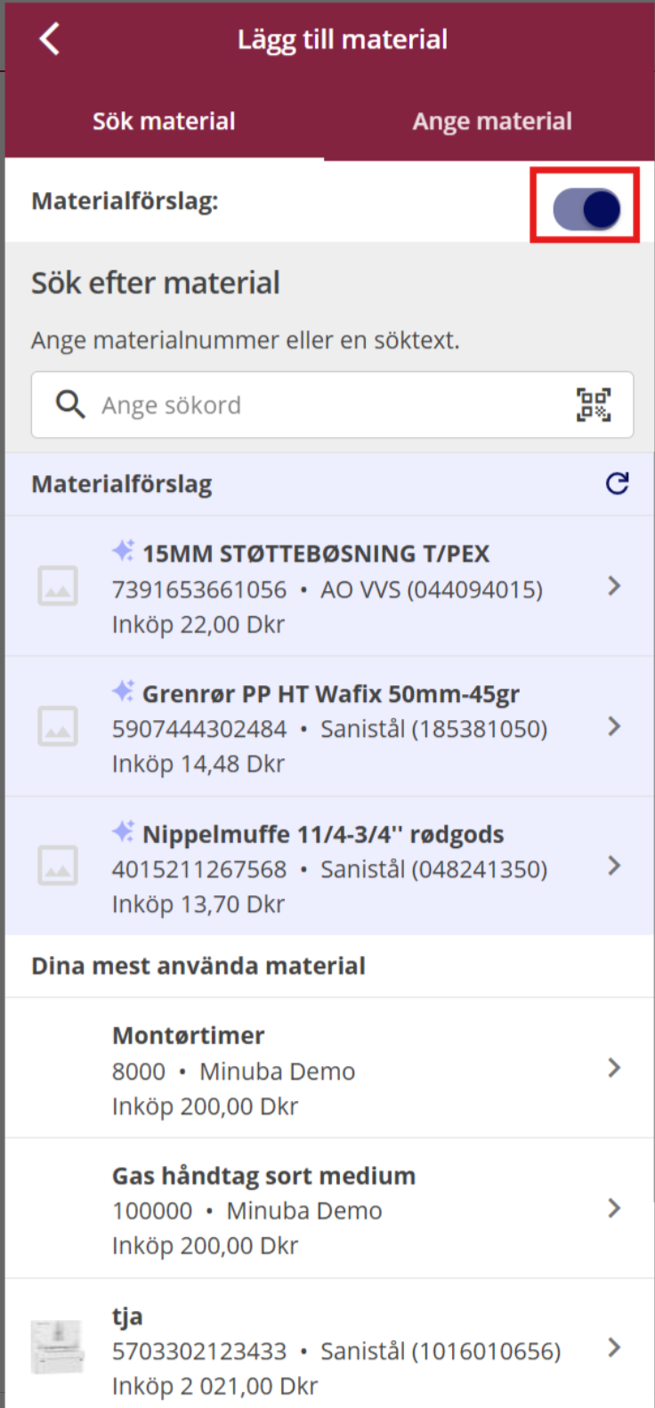Open chevron for Gas håndtag sort medium
The height and width of the screenshot is (1408, 655).
[614, 1208]
